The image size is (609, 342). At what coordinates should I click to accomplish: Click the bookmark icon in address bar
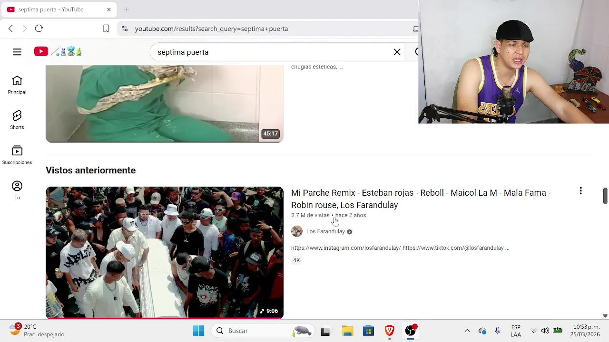click(106, 28)
